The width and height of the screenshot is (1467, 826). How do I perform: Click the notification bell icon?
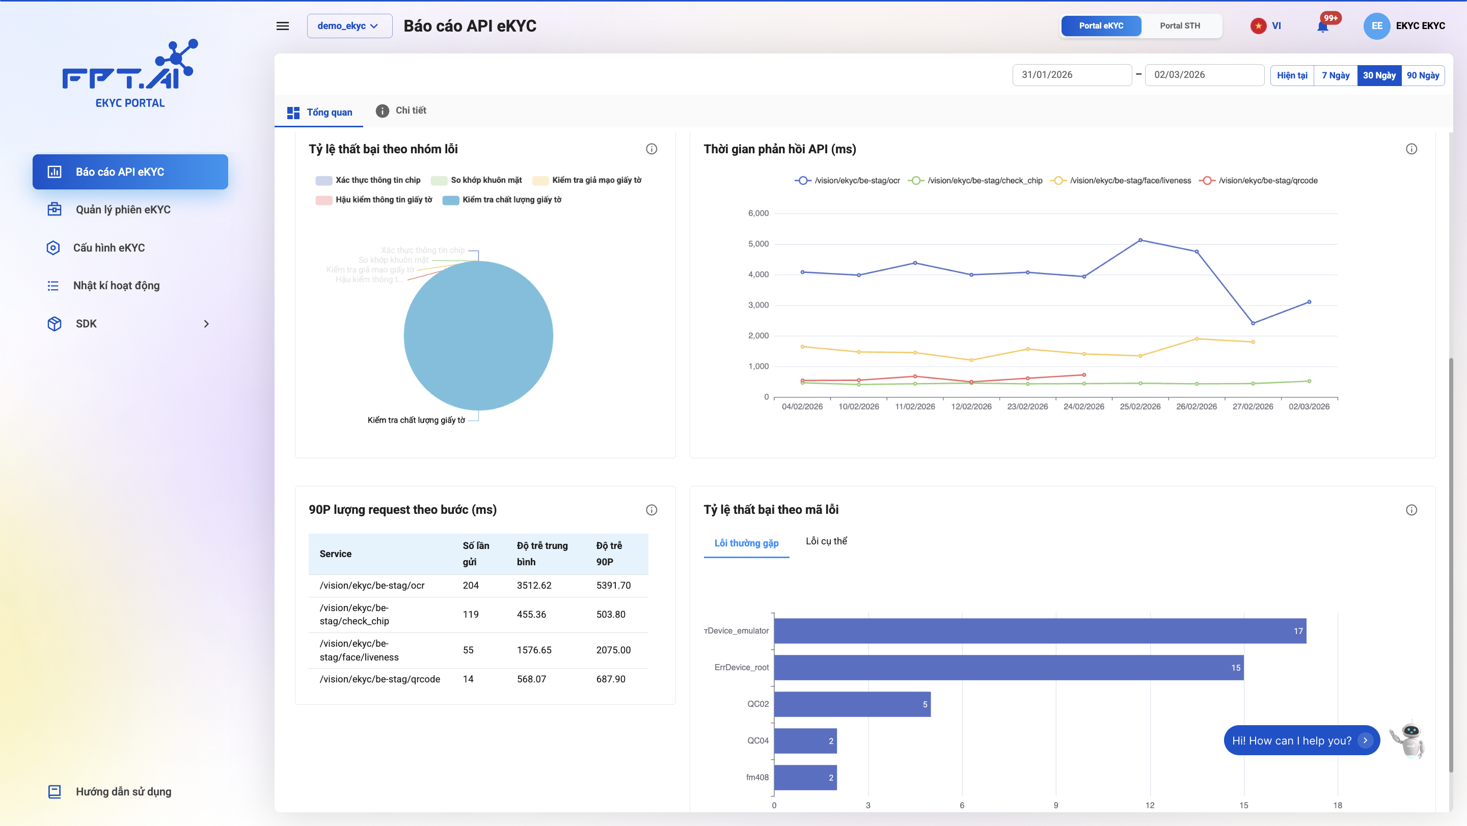pos(1322,26)
